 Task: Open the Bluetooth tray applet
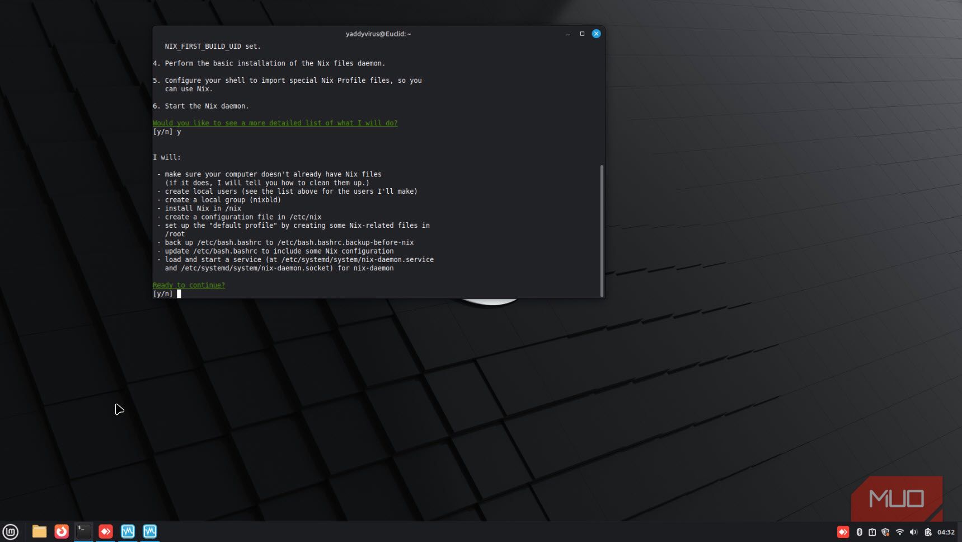point(859,532)
